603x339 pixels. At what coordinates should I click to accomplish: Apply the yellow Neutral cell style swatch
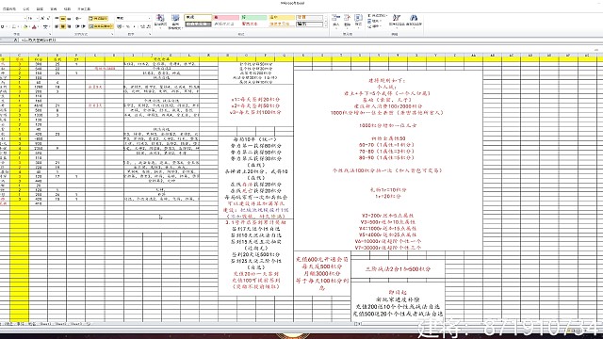[282, 18]
